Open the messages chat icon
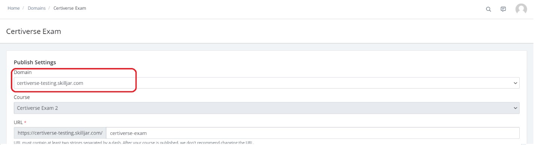535x145 pixels. tap(504, 9)
